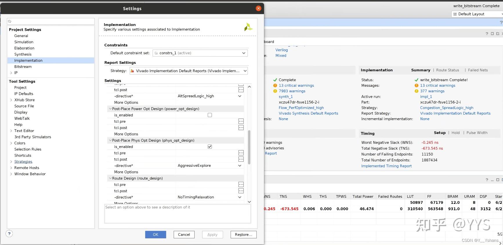Open 7983 warnings link in Synthesis
503x245 pixels.
[292, 91]
